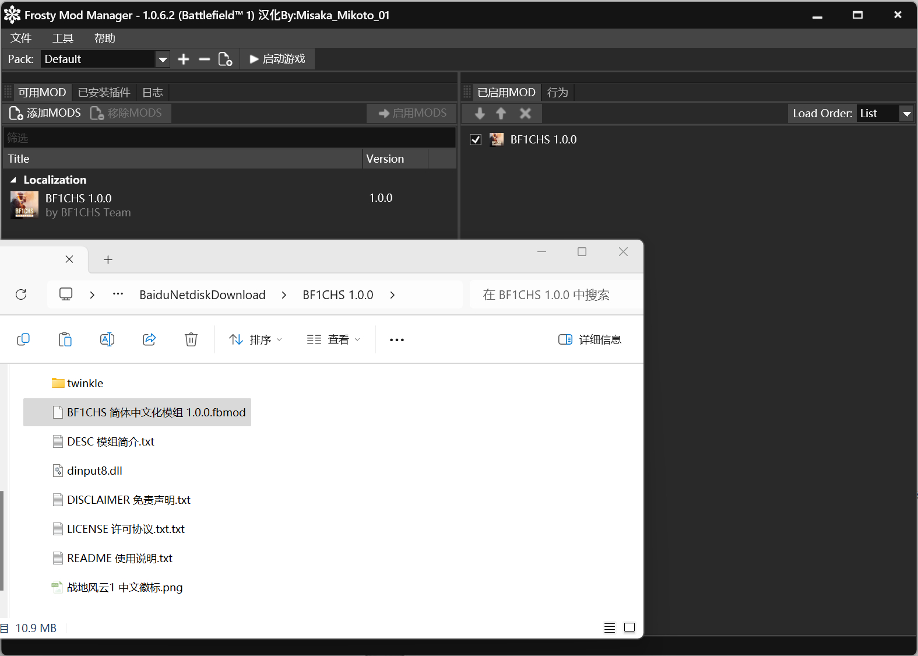Click the Explorer navigation pane scrollbar
The width and height of the screenshot is (918, 656).
[x=2, y=541]
